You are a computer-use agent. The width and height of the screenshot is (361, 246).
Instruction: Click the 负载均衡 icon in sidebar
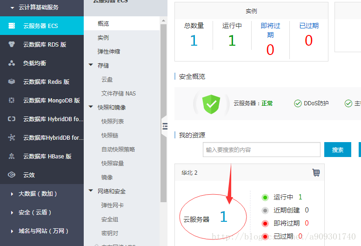click(12, 63)
